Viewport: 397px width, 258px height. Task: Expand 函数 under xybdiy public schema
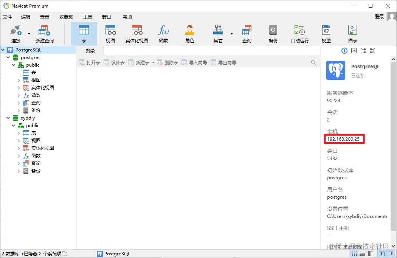(x=19, y=156)
